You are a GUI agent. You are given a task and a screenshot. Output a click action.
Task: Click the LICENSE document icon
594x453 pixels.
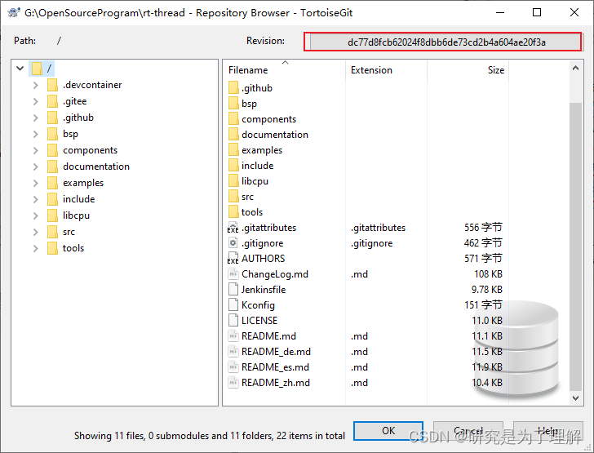tap(233, 321)
